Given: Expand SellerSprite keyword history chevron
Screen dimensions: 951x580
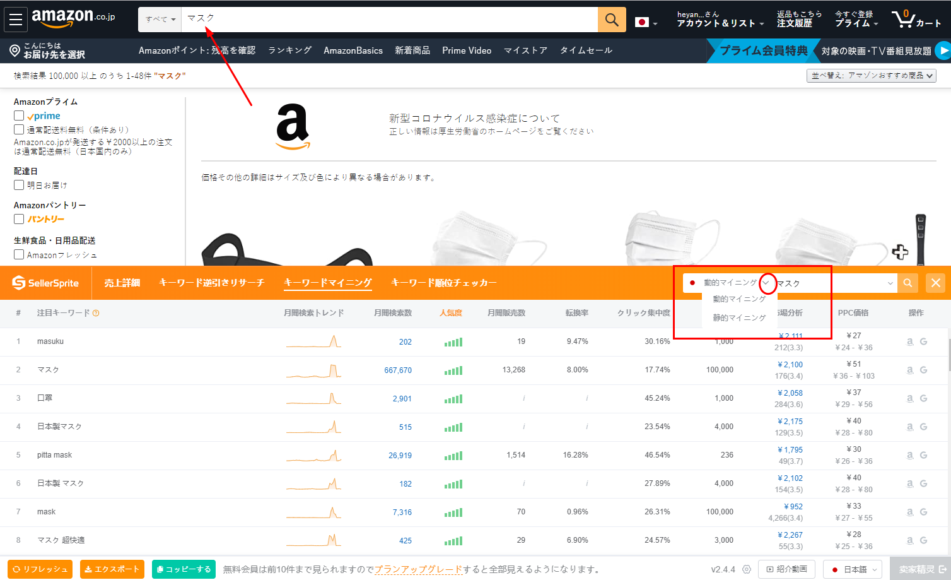Looking at the screenshot, I should click(x=890, y=283).
